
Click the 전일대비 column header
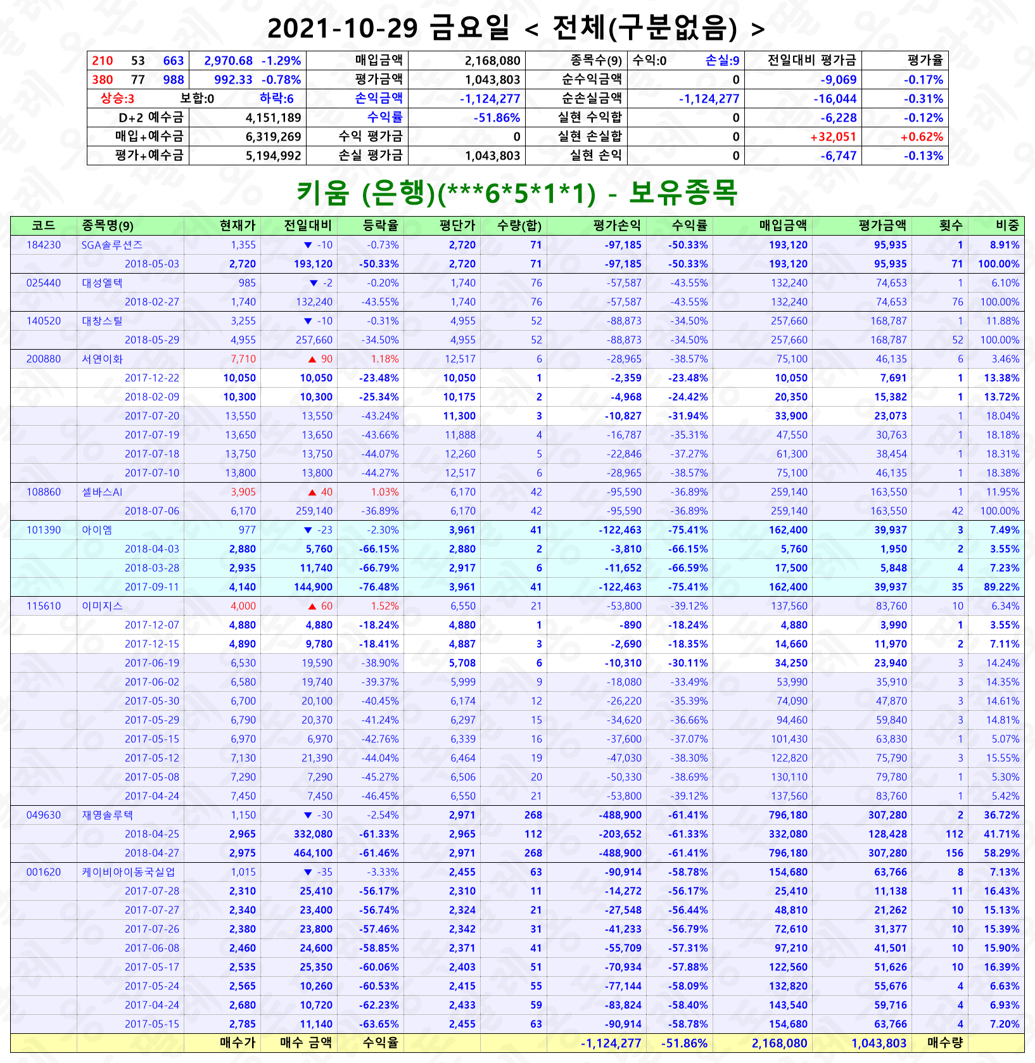tap(308, 226)
